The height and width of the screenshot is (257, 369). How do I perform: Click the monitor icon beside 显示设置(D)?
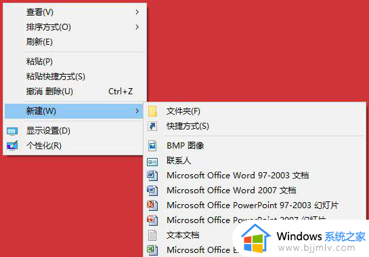pyautogui.click(x=12, y=131)
